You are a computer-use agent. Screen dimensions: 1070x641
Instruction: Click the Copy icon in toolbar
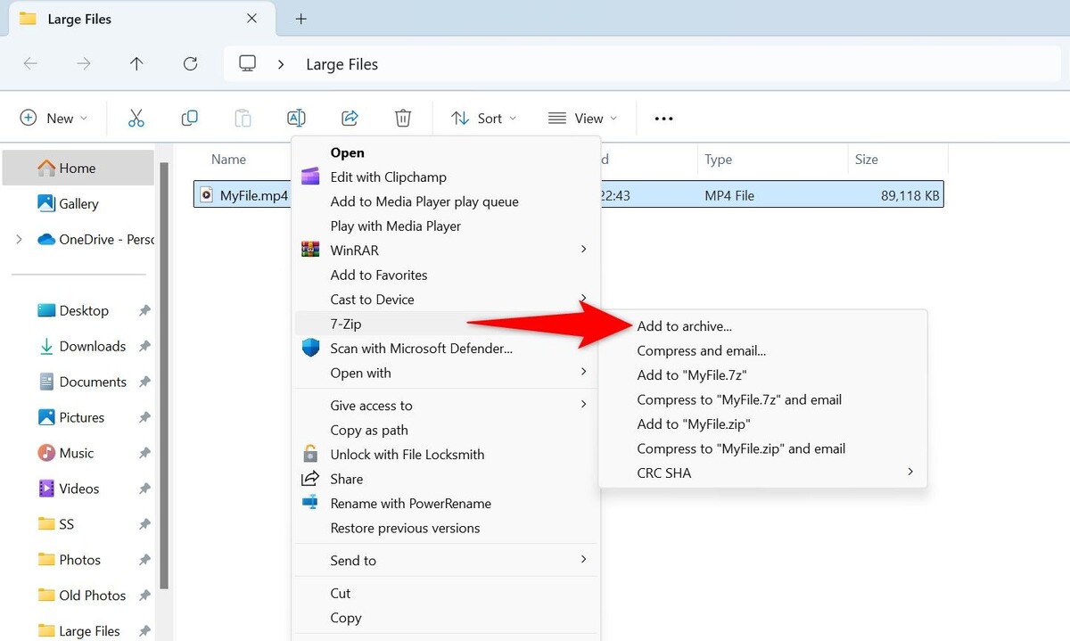coord(189,118)
